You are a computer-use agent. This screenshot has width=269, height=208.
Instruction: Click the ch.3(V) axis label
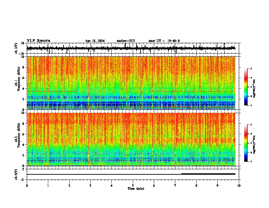click(x=16, y=174)
